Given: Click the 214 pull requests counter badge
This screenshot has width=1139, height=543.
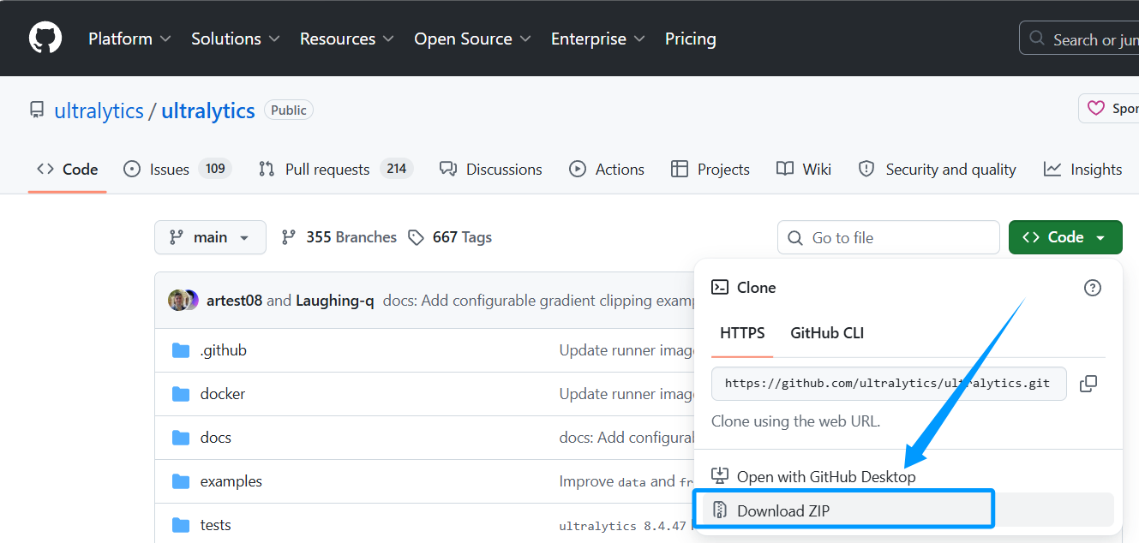Looking at the screenshot, I should 396,169.
